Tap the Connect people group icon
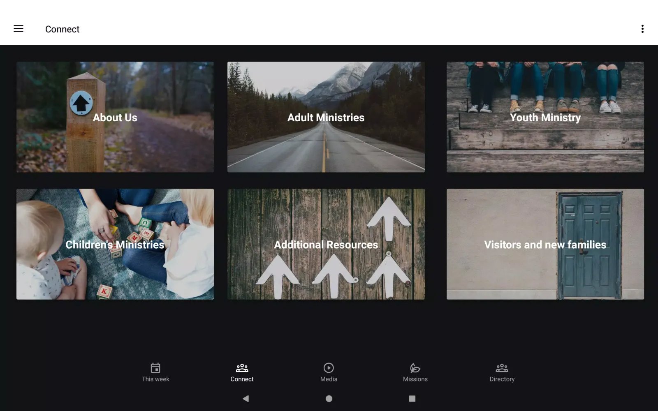The width and height of the screenshot is (658, 411). coord(242,367)
